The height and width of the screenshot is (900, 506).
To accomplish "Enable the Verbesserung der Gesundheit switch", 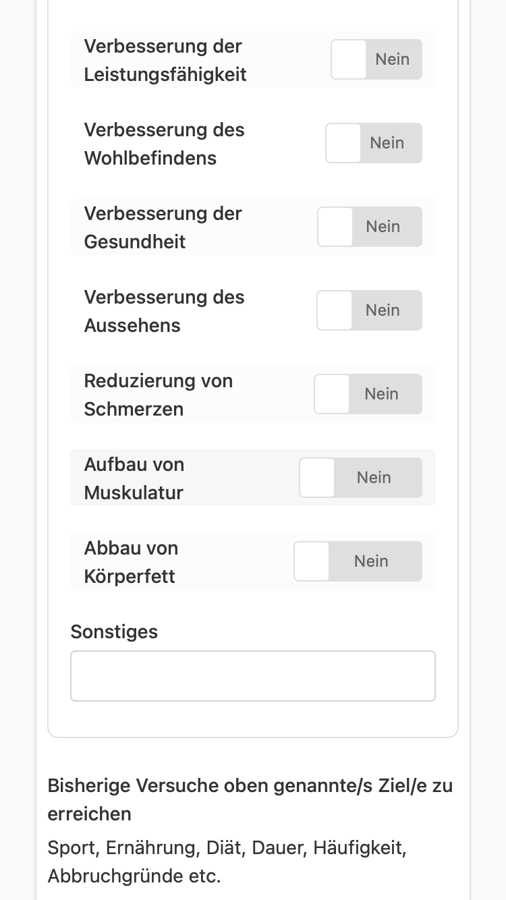I will 370,227.
